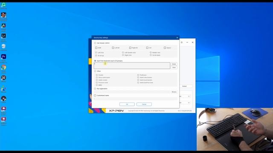Click Default button in the XP-Pen window
Viewport: 273px width, 153px height.
186,86
